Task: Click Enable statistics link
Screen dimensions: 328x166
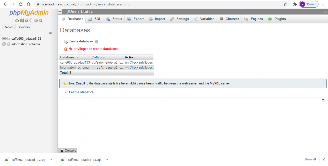Action: (81, 92)
